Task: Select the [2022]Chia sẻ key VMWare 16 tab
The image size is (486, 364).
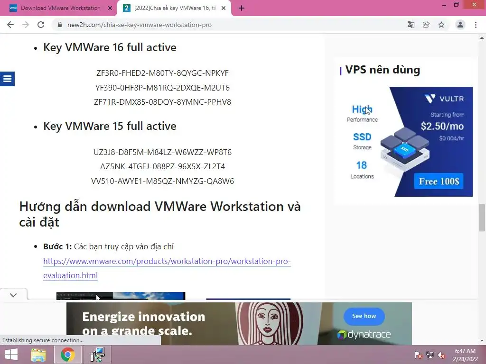Action: click(x=174, y=8)
